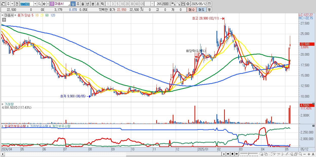Click the 120 moving average legend label
The image size is (316, 157).
click(x=53, y=15)
